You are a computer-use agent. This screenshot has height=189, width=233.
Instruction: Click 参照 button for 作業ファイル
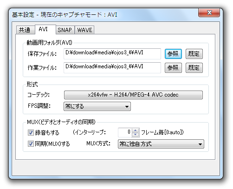click(x=173, y=68)
